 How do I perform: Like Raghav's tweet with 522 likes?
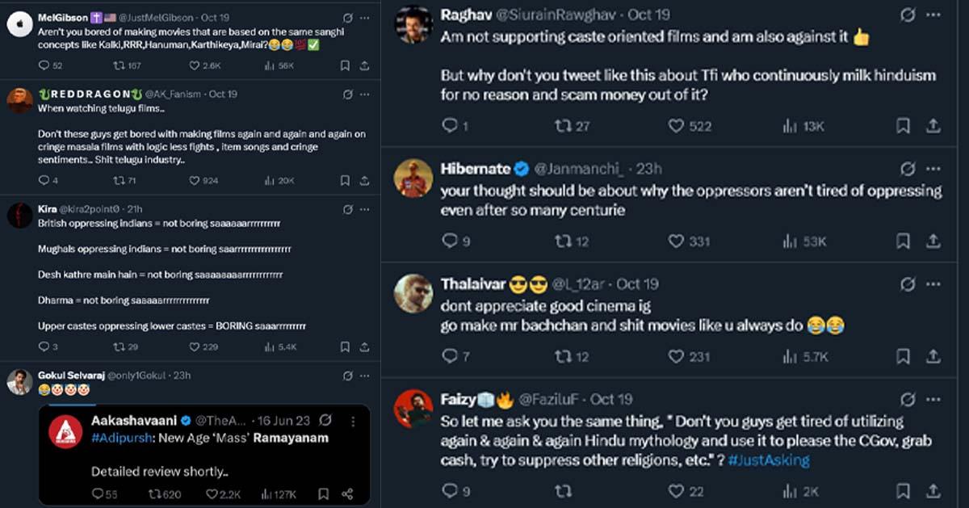coord(677,125)
